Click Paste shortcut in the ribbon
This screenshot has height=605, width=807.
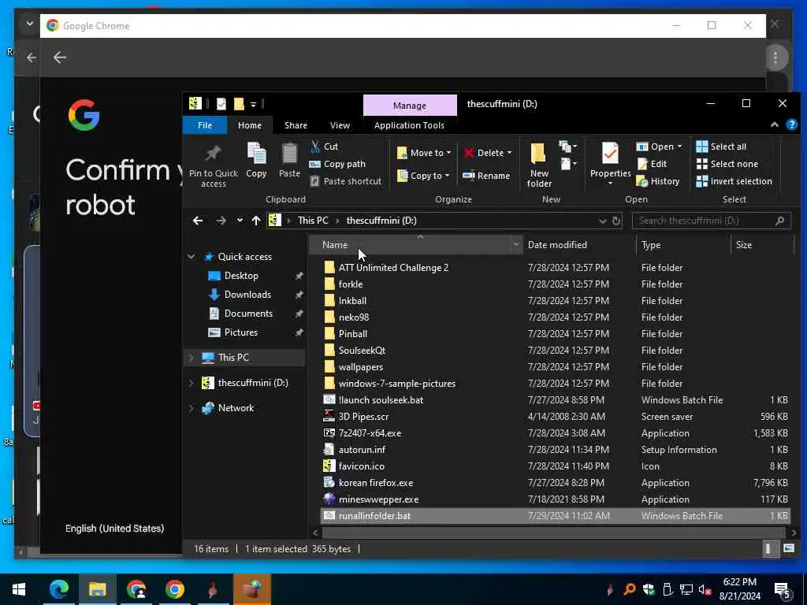[346, 182]
